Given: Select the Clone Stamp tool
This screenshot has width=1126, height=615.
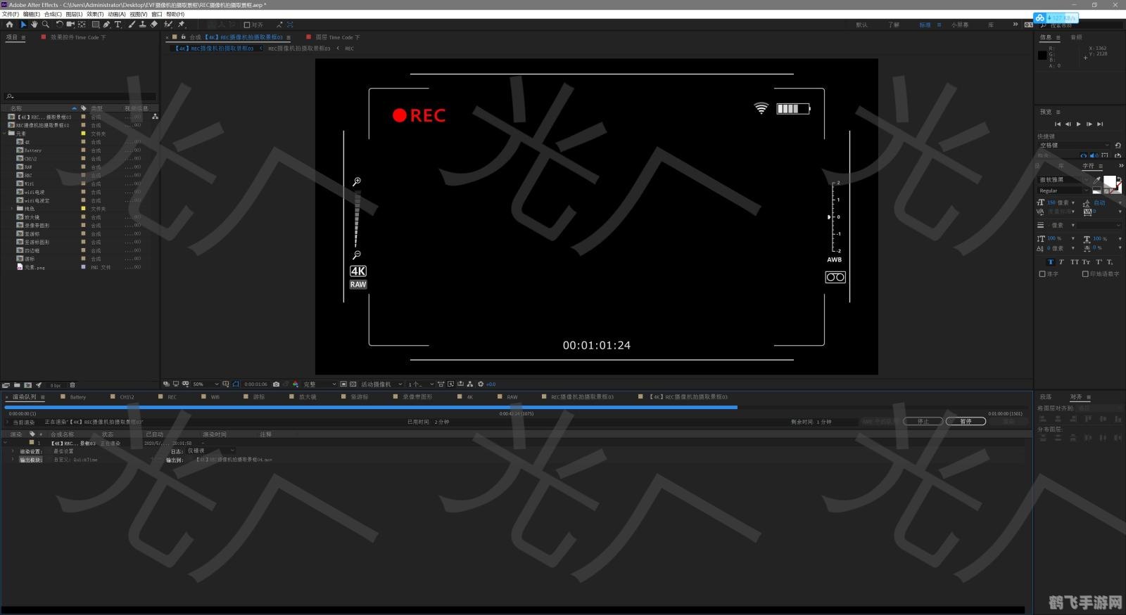Looking at the screenshot, I should point(142,25).
